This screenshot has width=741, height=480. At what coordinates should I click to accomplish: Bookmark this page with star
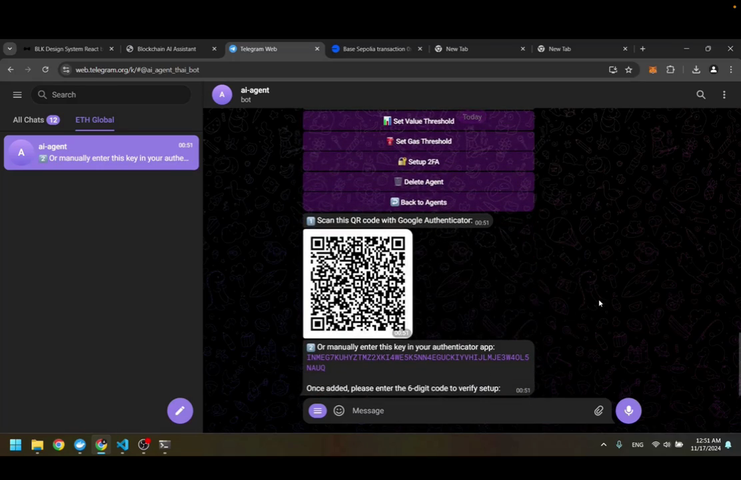(x=628, y=70)
